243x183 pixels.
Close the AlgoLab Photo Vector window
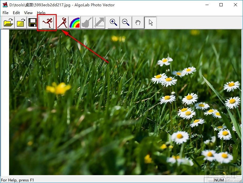pos(235,5)
